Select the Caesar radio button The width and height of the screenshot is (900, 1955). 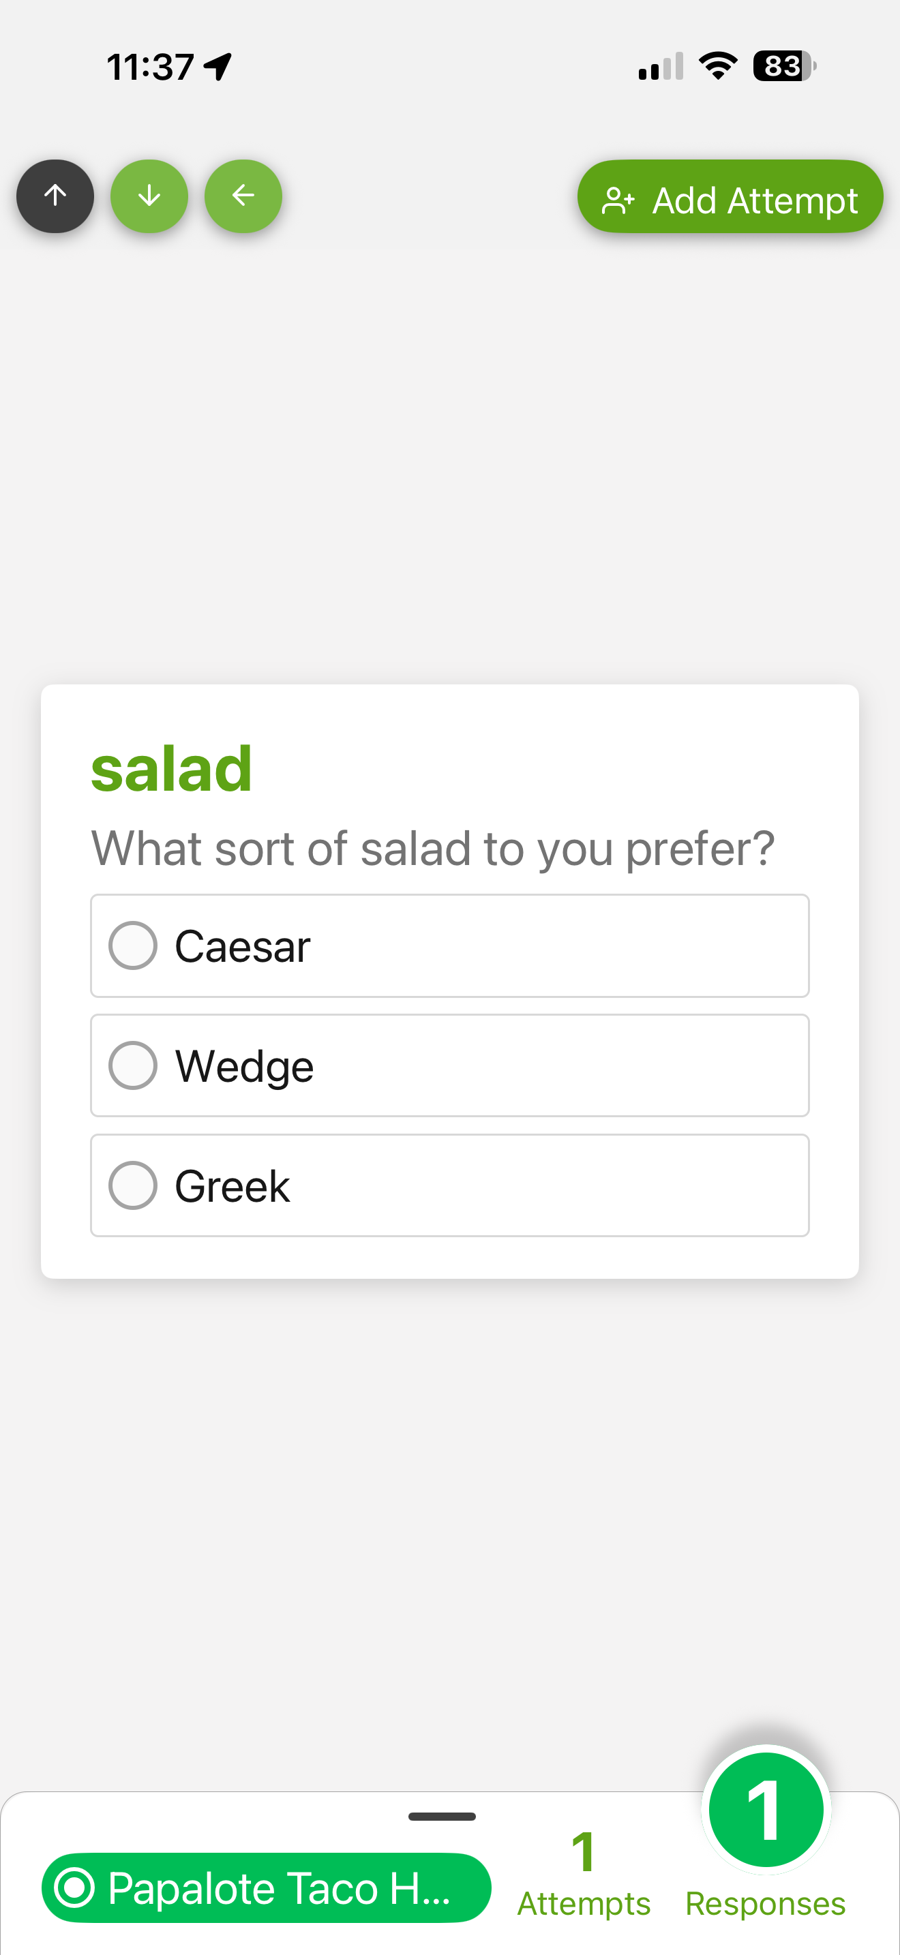tap(133, 945)
